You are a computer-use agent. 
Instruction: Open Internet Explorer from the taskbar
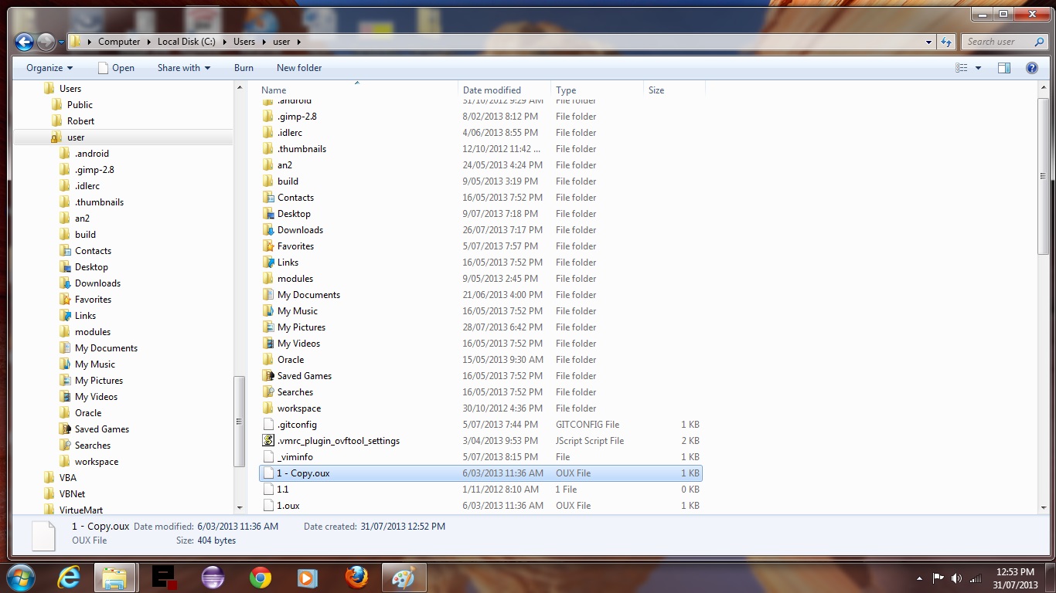pyautogui.click(x=70, y=577)
